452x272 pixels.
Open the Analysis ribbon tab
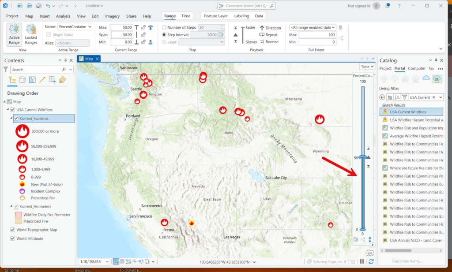pyautogui.click(x=63, y=16)
